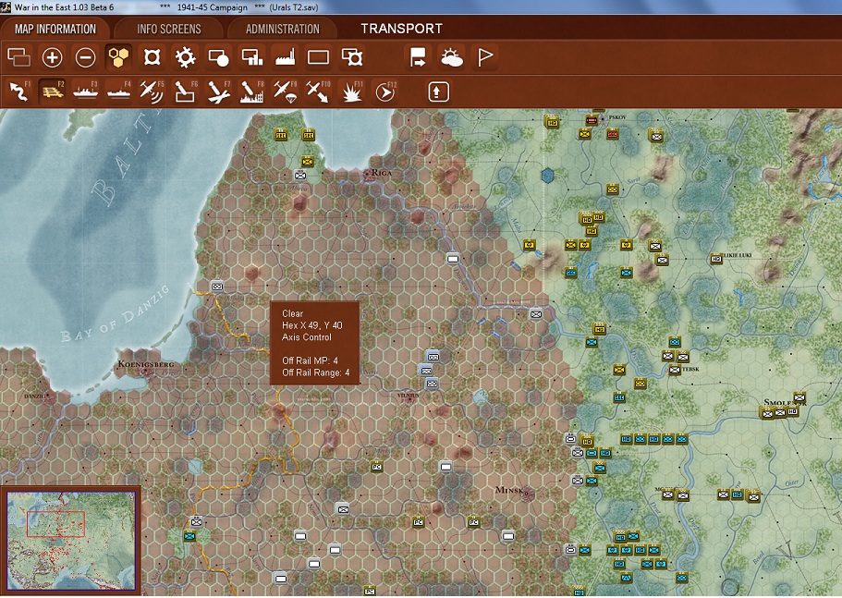Click the 'Off Rail MP: 4' text
Image resolution: width=842 pixels, height=598 pixels.
click(310, 360)
